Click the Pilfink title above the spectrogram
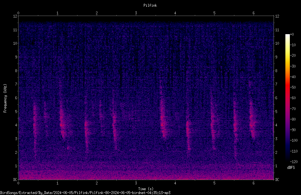301x195 pixels. [x=150, y=5]
